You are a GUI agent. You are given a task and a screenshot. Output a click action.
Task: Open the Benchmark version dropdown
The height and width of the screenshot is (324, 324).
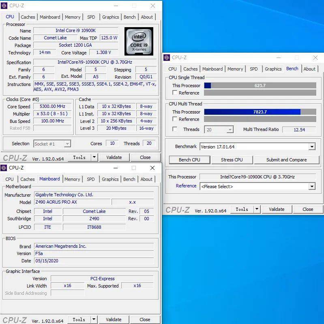click(311, 147)
